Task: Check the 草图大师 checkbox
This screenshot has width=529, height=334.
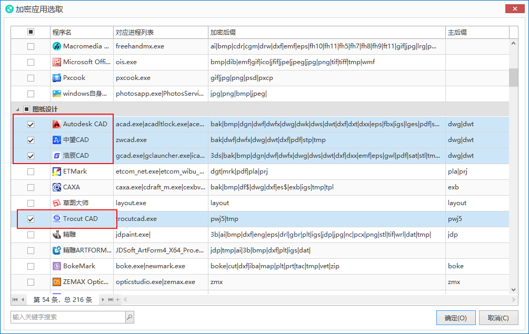Action: coord(31,203)
